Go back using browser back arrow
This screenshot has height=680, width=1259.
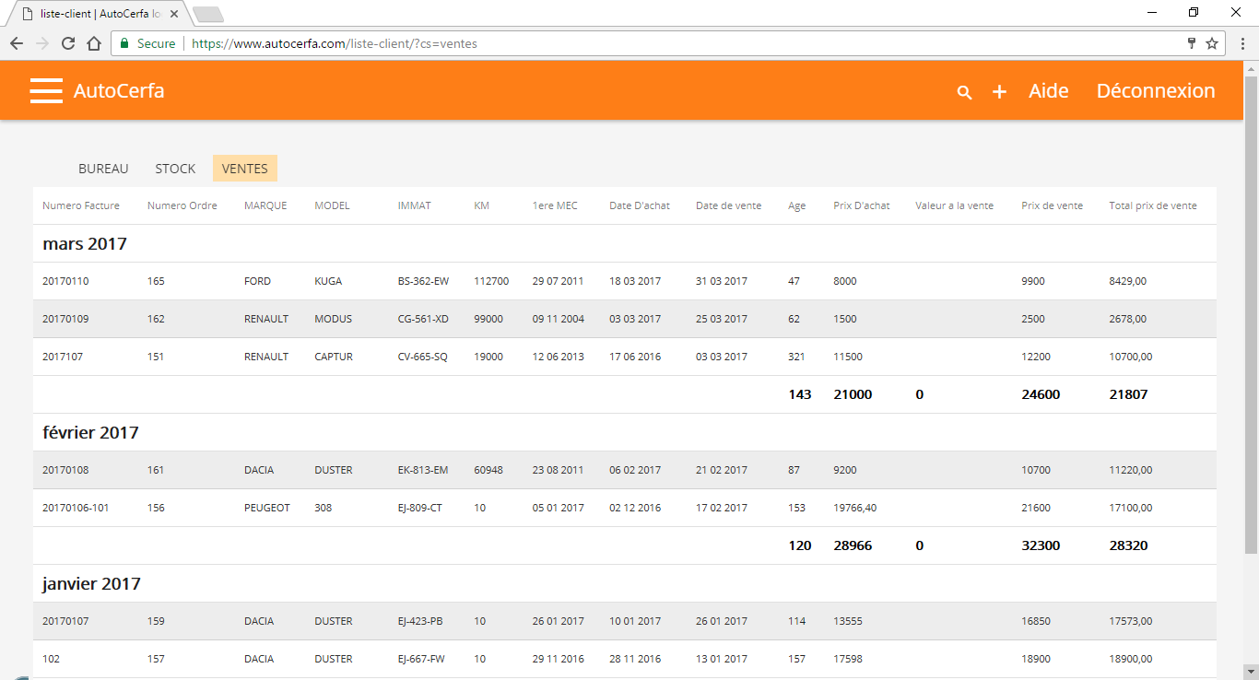[17, 43]
